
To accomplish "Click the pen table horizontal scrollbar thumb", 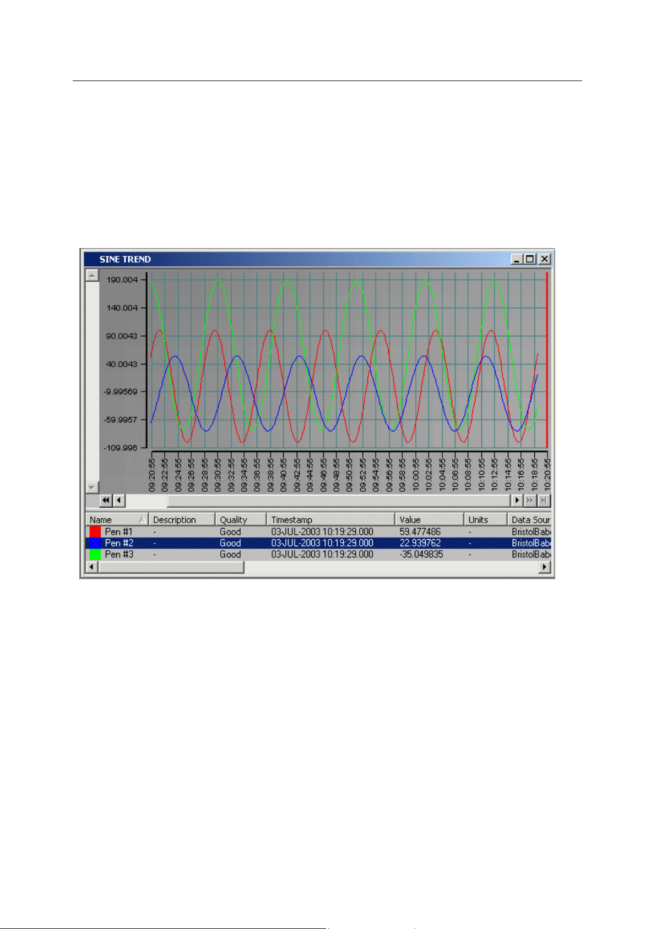I will tap(171, 567).
